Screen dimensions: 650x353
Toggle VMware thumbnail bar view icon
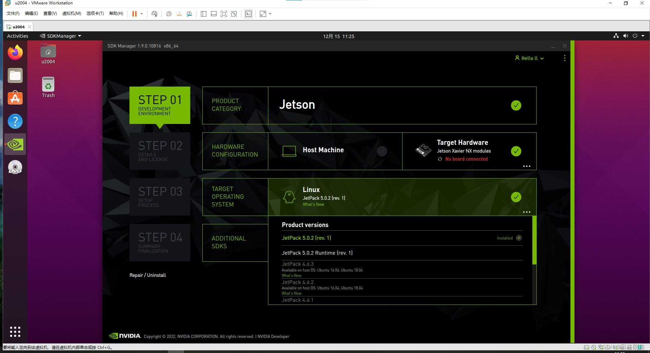214,14
